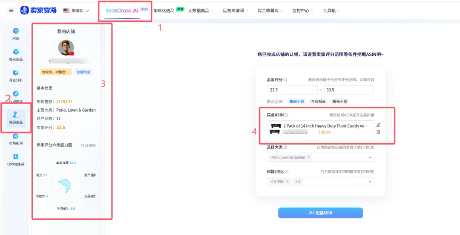The image size is (460, 235).
Task: Open the 大数据选品 menu
Action: (200, 11)
